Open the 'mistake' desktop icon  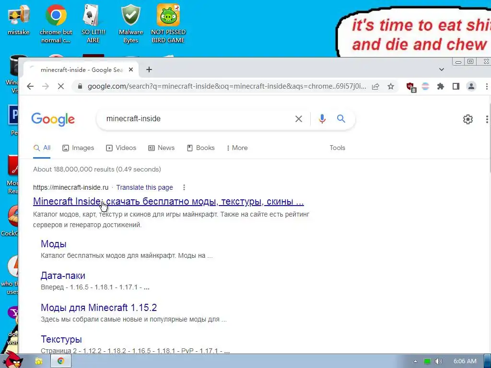(x=19, y=20)
